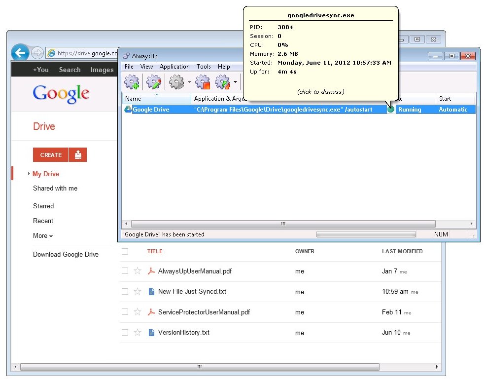Click +You in the Google bar
The image size is (486, 384).
click(x=41, y=70)
